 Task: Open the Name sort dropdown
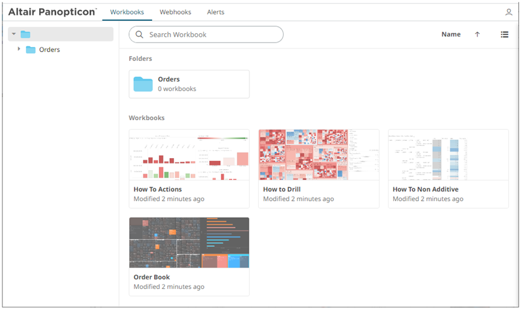click(451, 34)
